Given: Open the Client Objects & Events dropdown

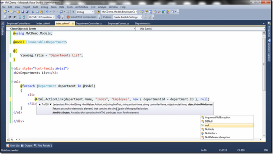Looking at the screenshot, I should coord(71,29).
